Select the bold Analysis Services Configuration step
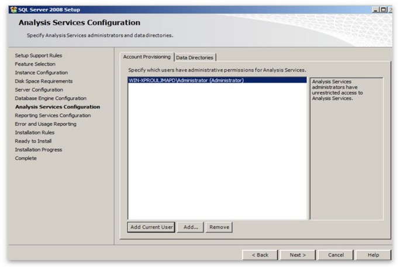Image resolution: width=400 pixels, height=269 pixels. 57,107
